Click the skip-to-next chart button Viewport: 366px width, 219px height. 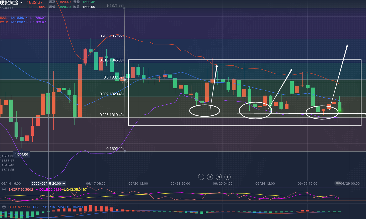tap(219, 177)
